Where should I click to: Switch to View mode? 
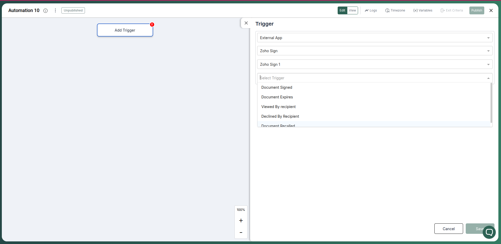[353, 10]
